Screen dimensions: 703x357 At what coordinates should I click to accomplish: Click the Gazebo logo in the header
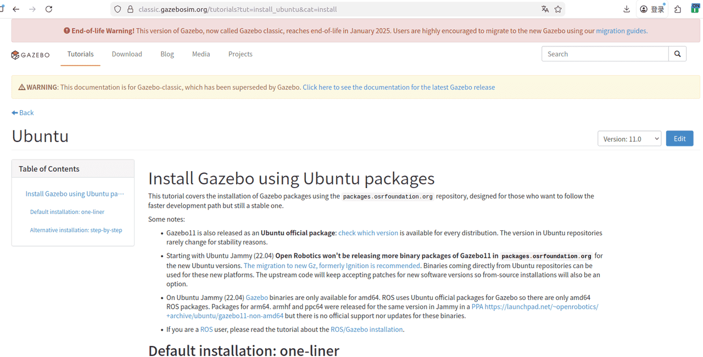30,54
